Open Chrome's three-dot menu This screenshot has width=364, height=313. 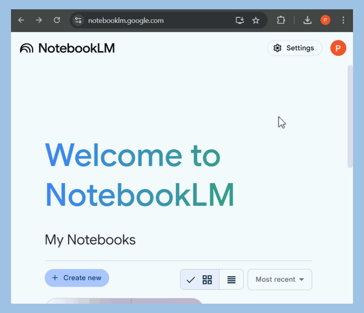coord(343,20)
